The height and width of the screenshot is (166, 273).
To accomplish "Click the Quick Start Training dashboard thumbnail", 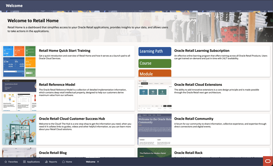I will click(19, 61).
